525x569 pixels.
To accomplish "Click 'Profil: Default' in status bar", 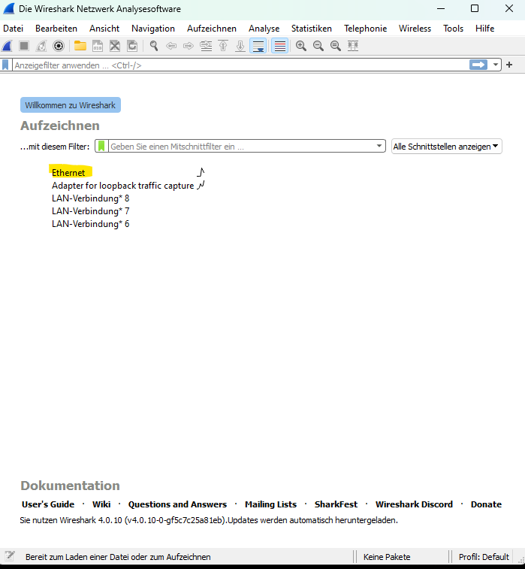I will coord(484,557).
